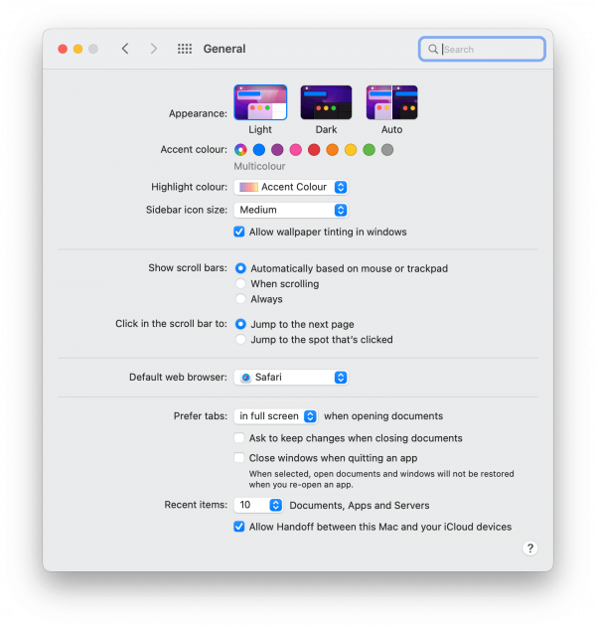The height and width of the screenshot is (628, 596).
Task: Select the When scrolling radio option
Action: 240,283
